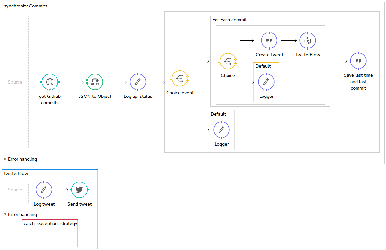
Task: Click the Source placeholder in twitterFlow
Action: (15, 190)
